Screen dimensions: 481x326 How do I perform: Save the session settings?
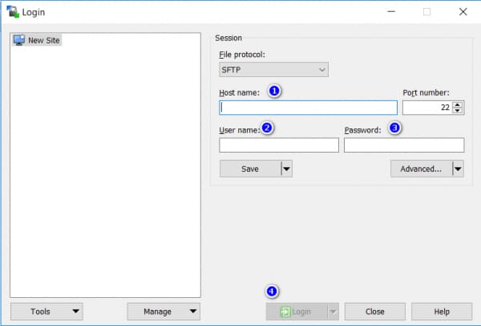click(250, 169)
